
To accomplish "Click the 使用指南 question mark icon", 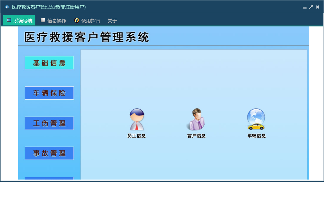I will coord(77,20).
